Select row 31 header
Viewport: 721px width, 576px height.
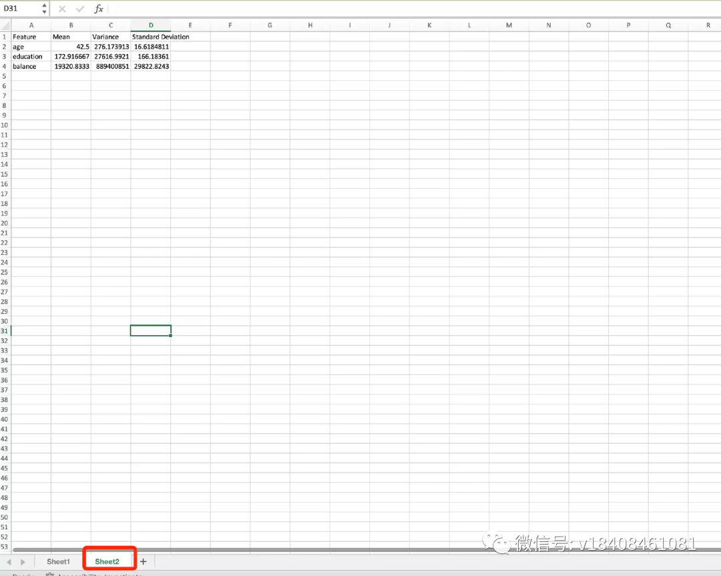[5, 331]
